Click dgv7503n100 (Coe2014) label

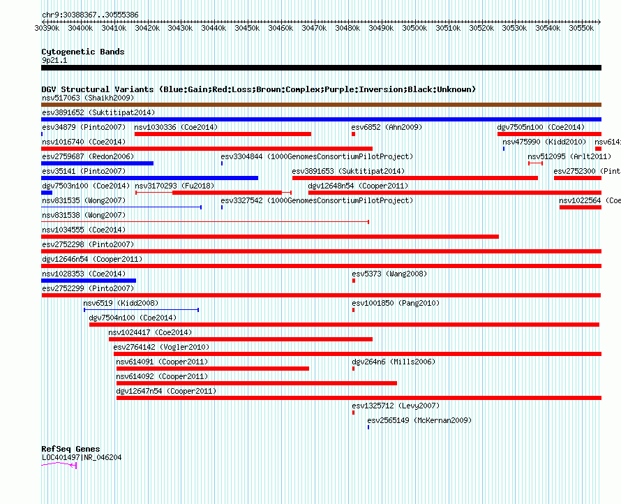[x=86, y=186]
